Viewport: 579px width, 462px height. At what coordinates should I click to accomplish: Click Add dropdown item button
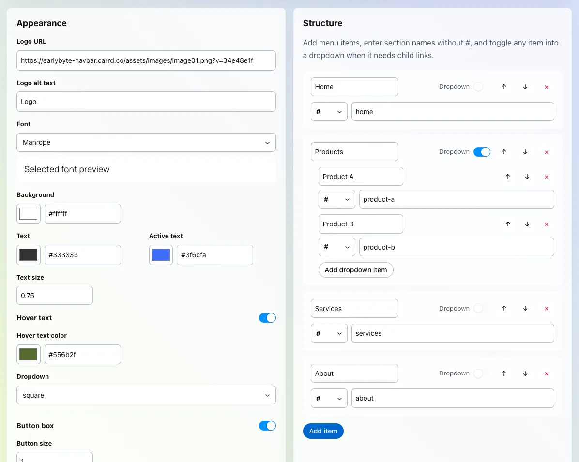point(356,270)
